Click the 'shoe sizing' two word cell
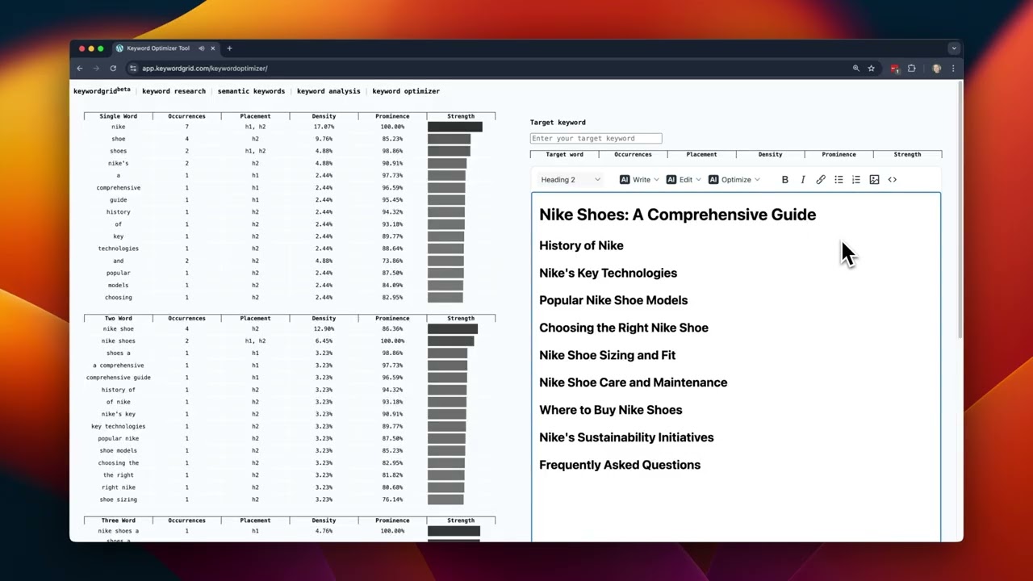The width and height of the screenshot is (1033, 581). (x=118, y=499)
